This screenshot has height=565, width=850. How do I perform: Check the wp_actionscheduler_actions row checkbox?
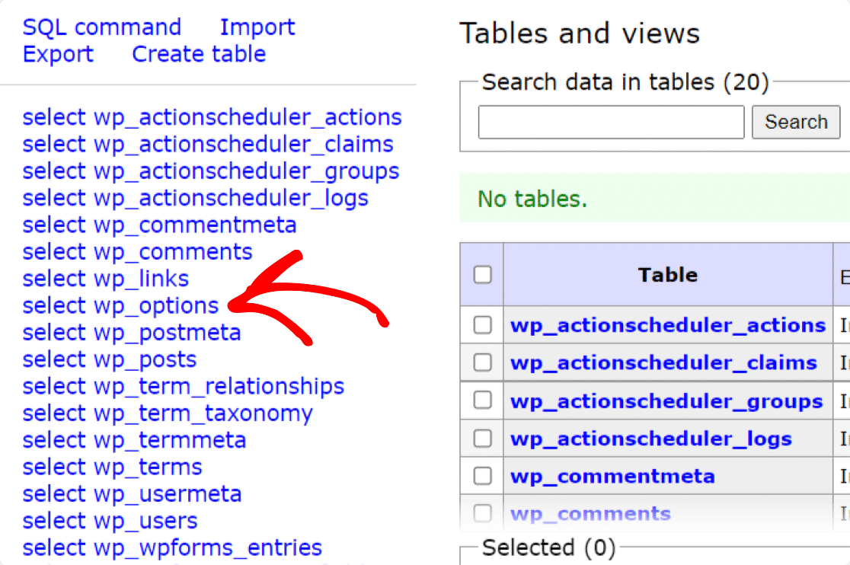[x=482, y=325]
